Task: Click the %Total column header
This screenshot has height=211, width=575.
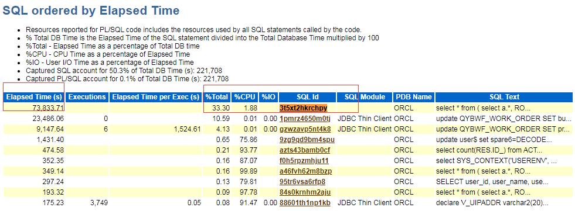Action: point(217,97)
